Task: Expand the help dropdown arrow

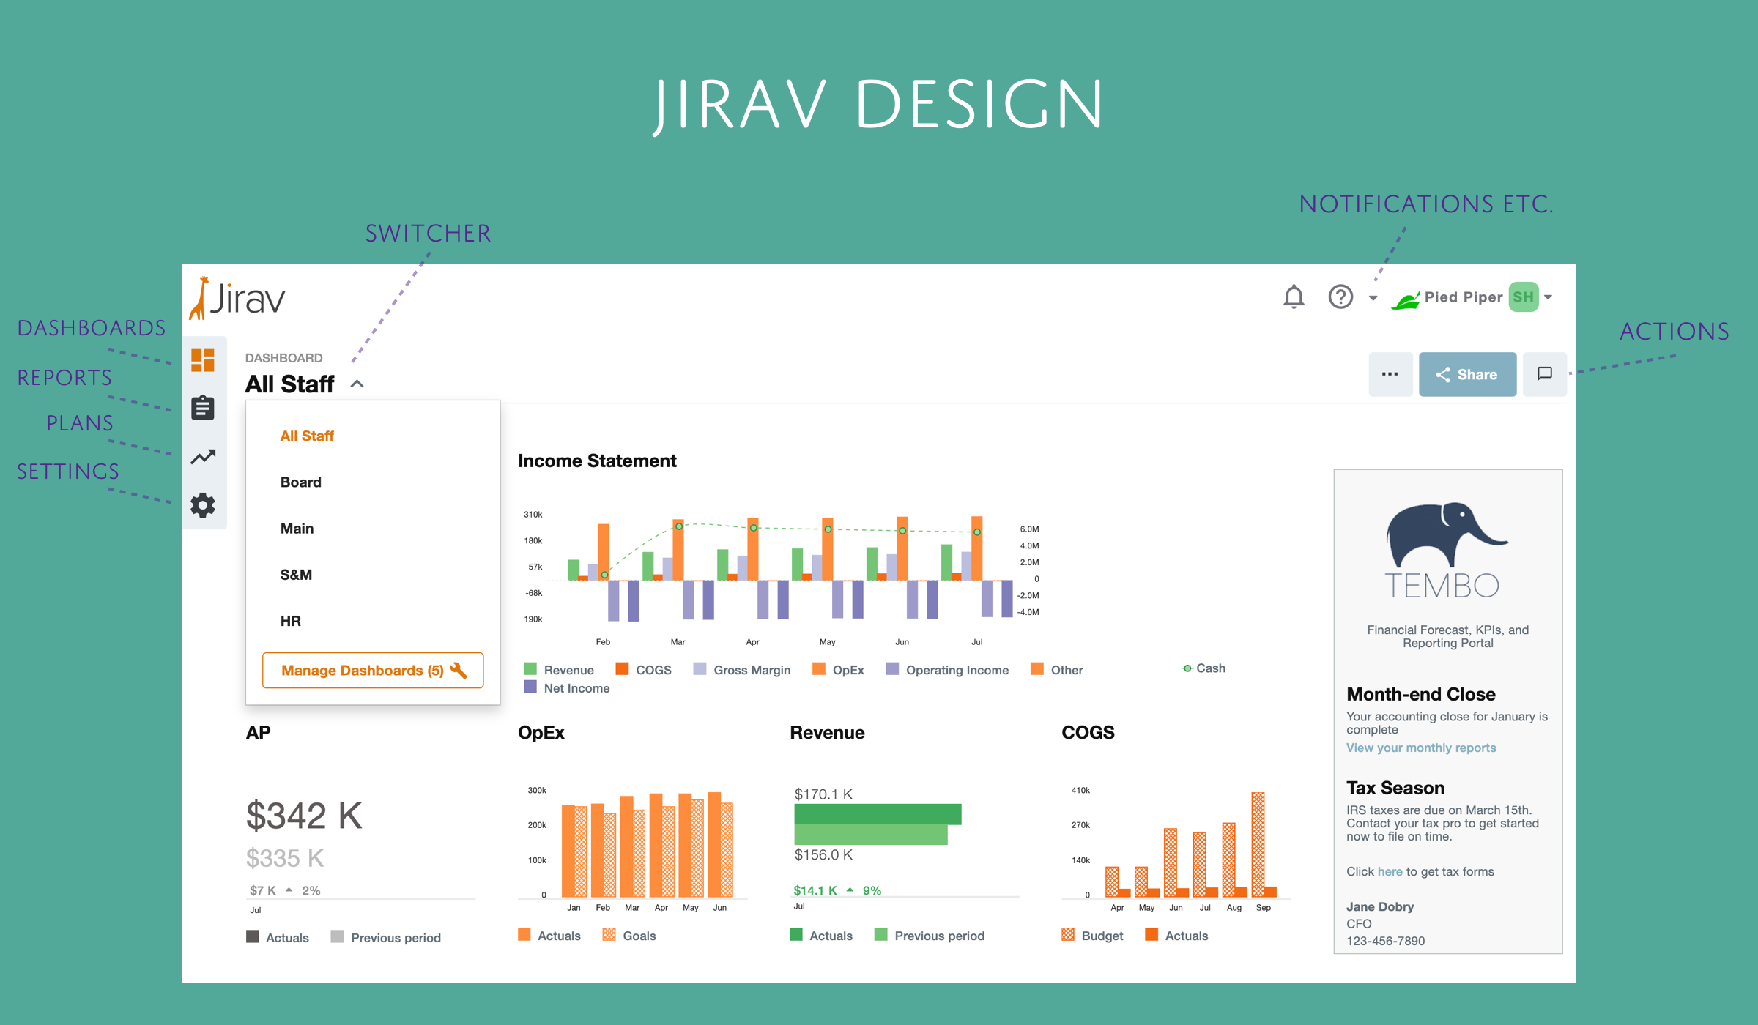Action: click(1373, 298)
